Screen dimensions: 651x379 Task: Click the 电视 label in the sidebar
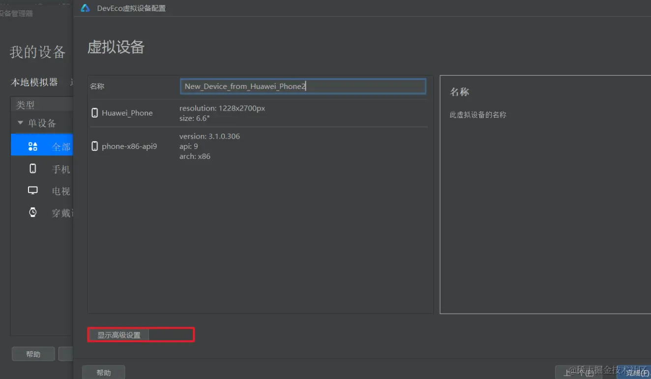[61, 191]
